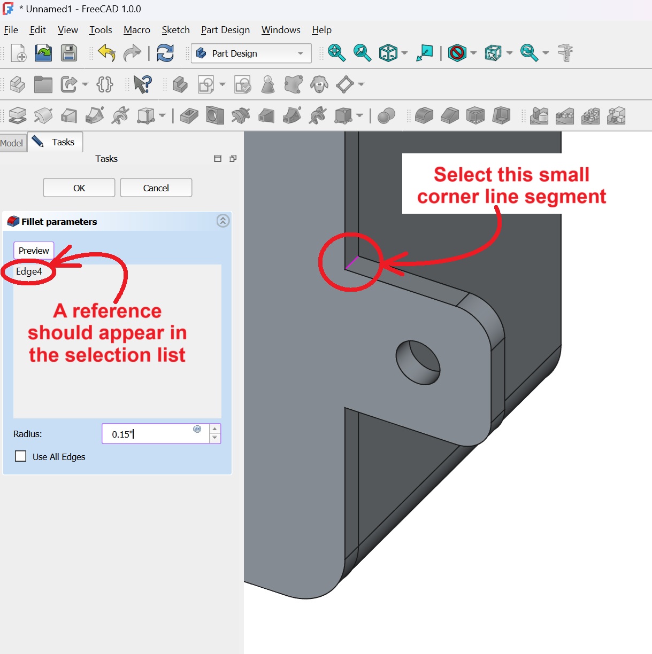Click the Refresh recompute icon
The height and width of the screenshot is (654, 652).
165,53
